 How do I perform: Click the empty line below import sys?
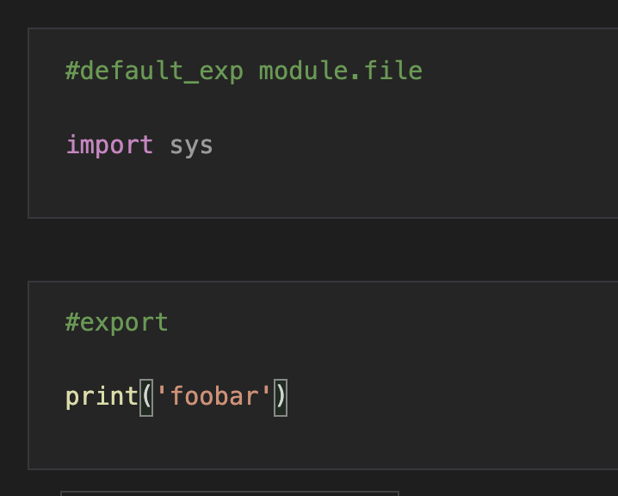tap(323, 183)
